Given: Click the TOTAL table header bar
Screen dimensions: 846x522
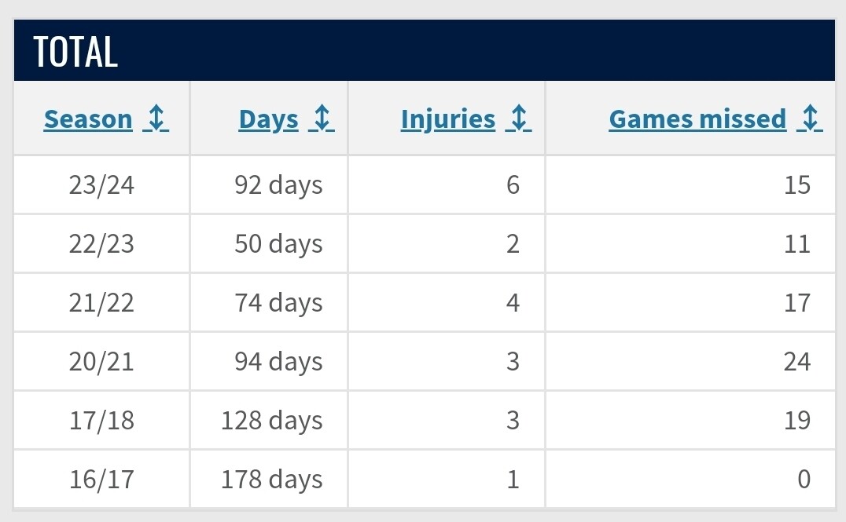Looking at the screenshot, I should [x=425, y=52].
